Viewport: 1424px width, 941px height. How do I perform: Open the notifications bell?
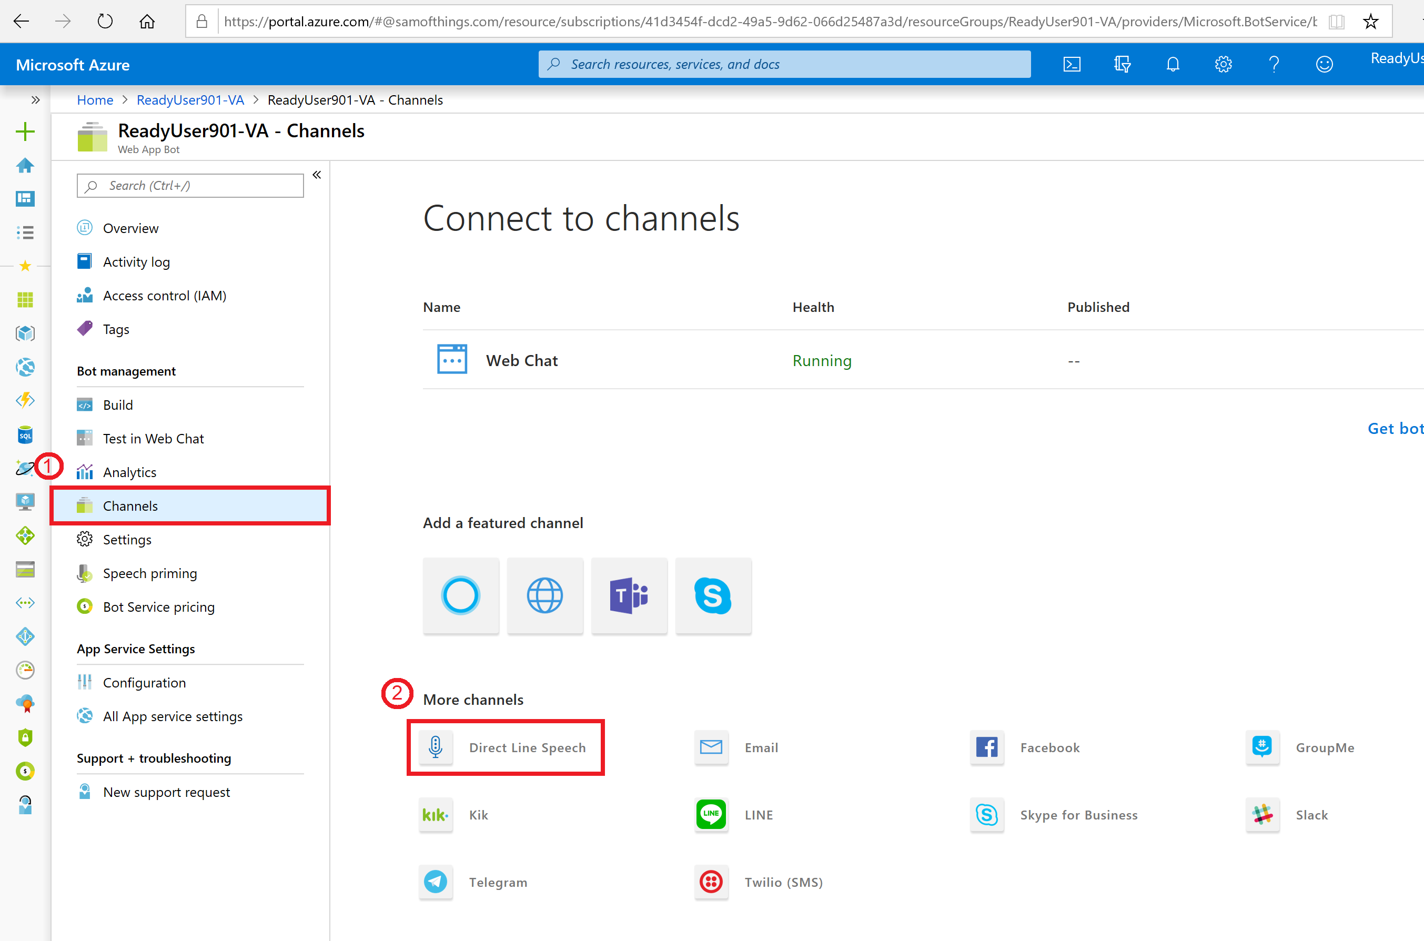(x=1173, y=64)
